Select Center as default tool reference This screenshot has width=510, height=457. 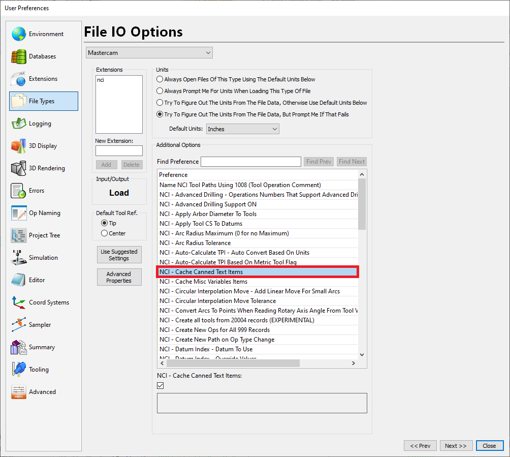tap(105, 233)
